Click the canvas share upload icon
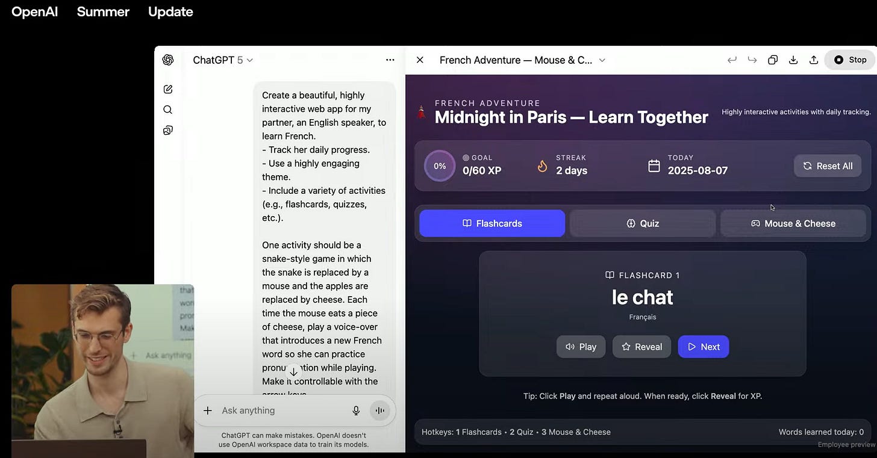877x458 pixels. coord(814,60)
